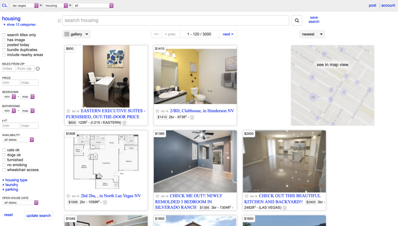Hide the $2400 Las Vegas listing
This screenshot has height=226, width=398.
pyautogui.click(x=285, y=208)
